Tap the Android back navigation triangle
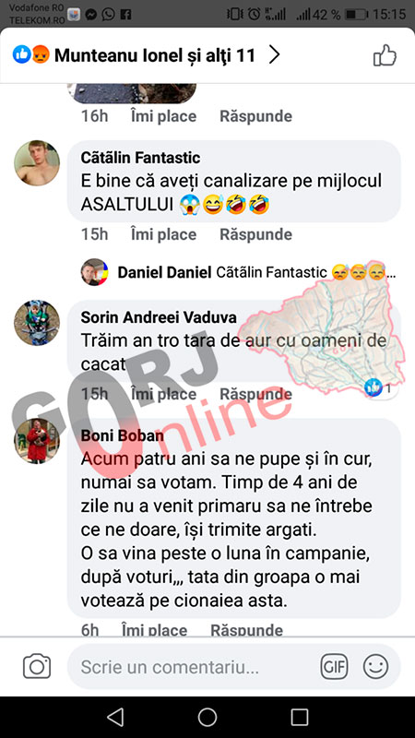The height and width of the screenshot is (738, 415). coord(115,717)
